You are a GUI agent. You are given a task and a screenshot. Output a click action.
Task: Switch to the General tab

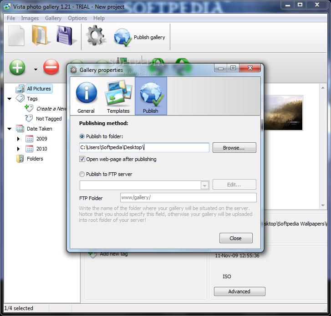(86, 96)
